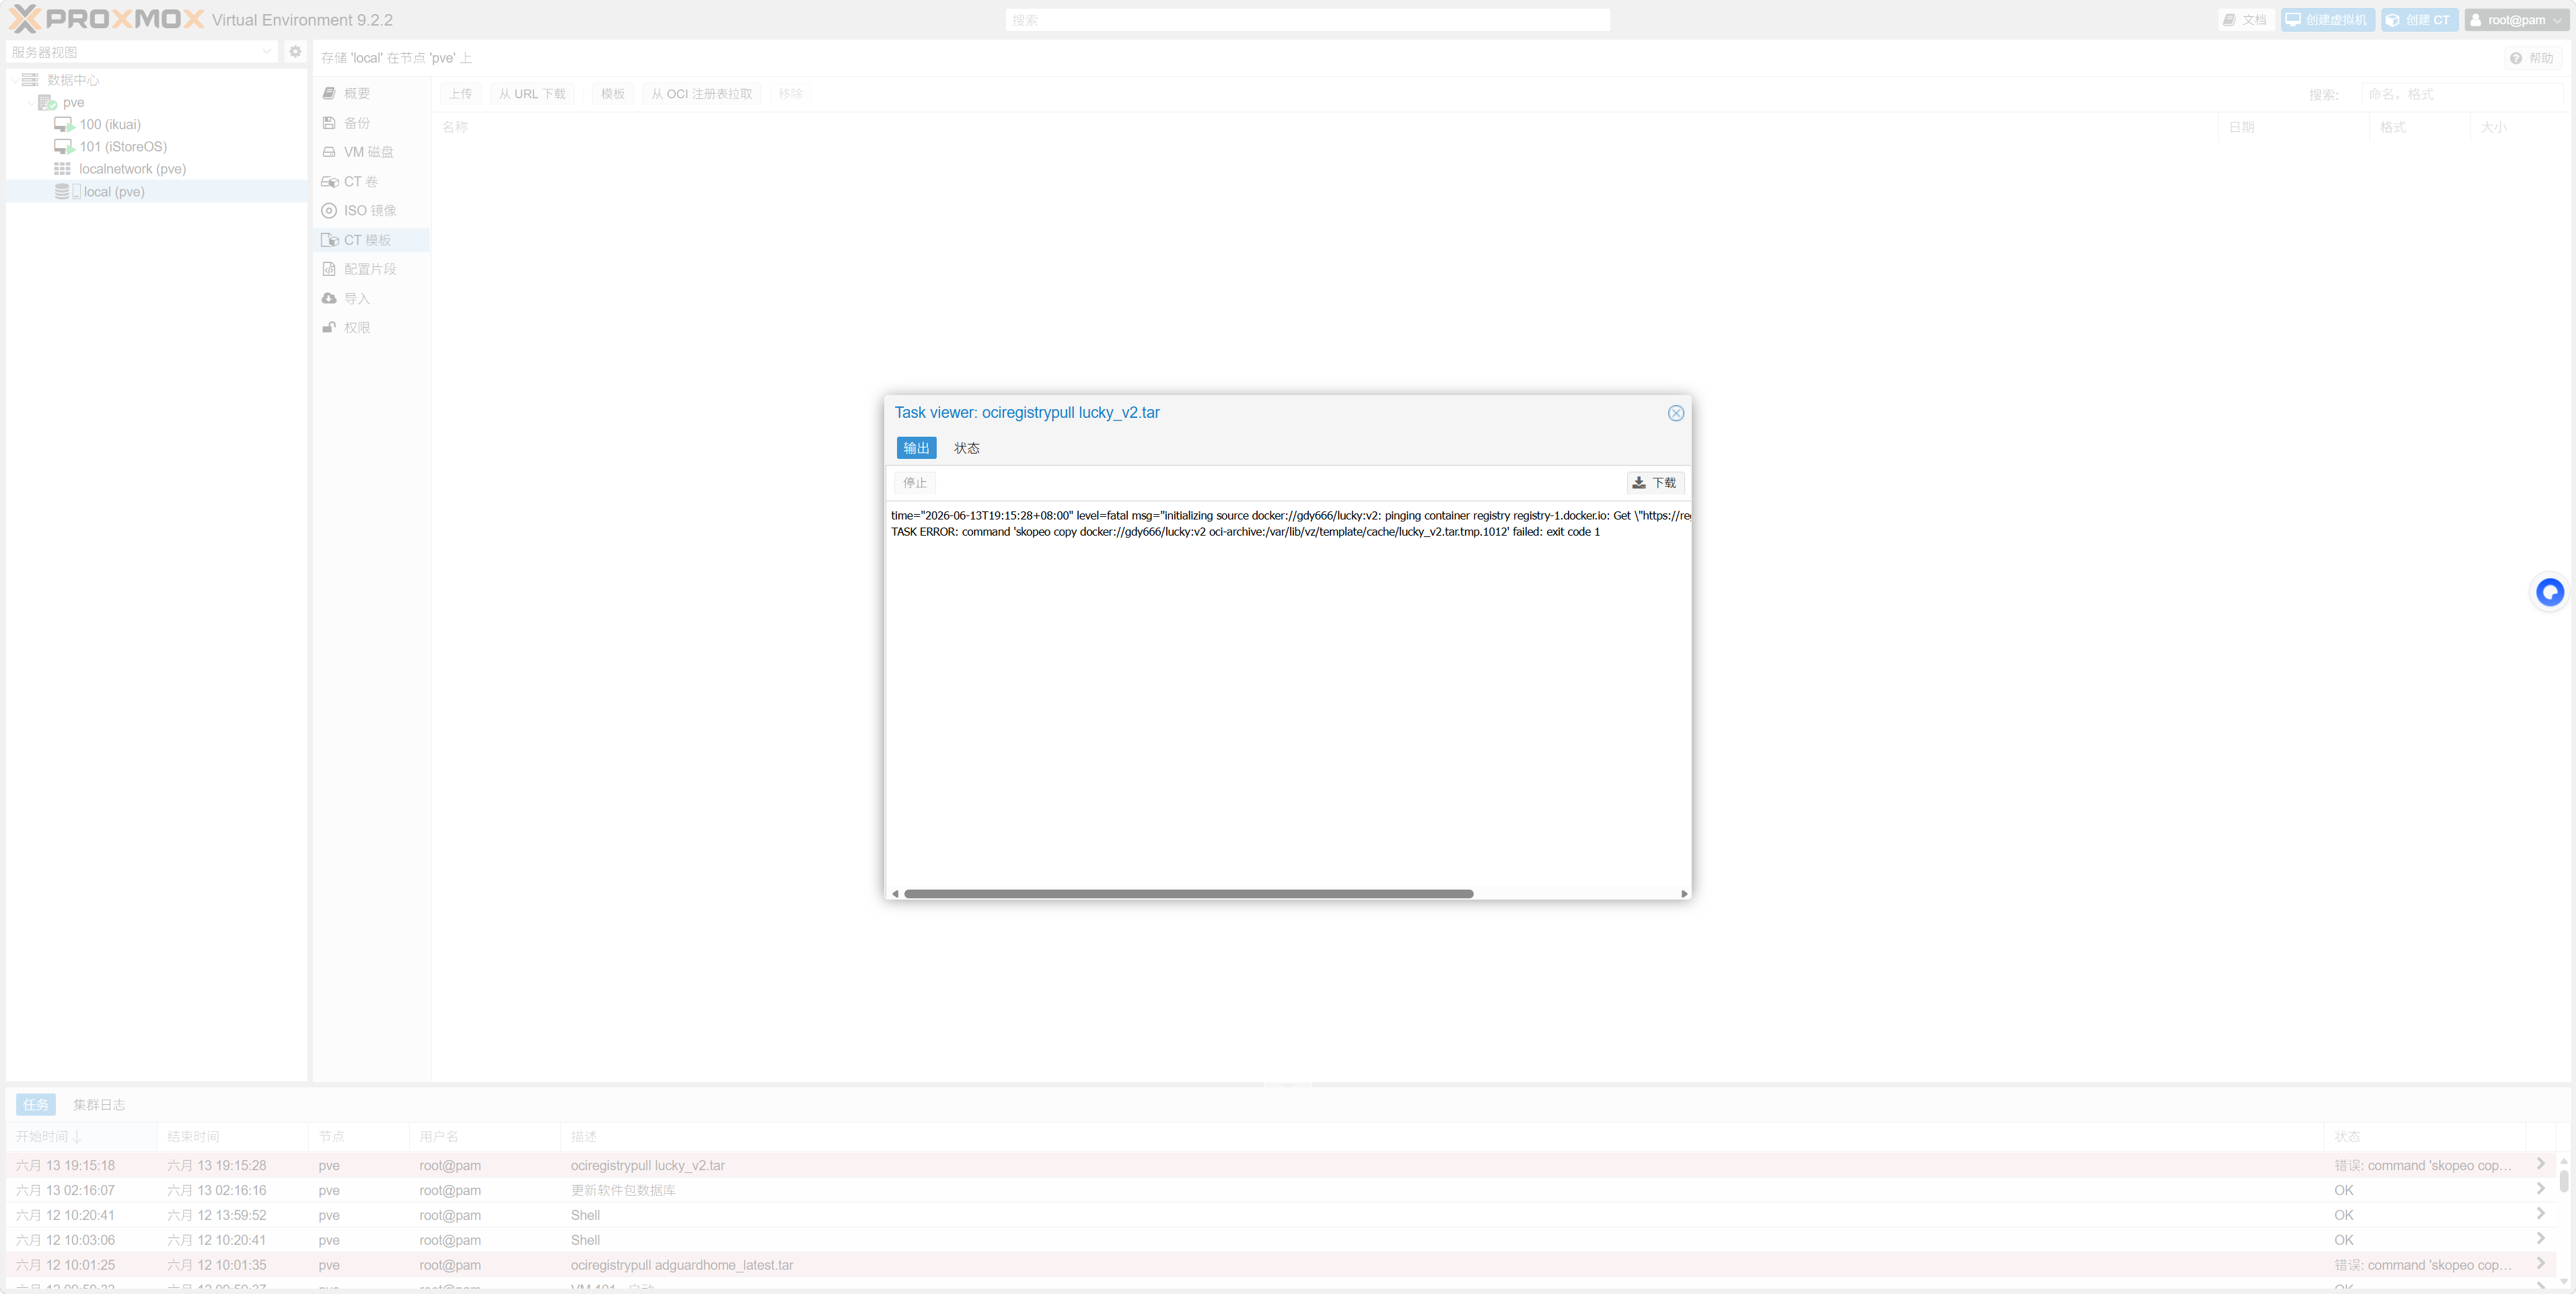This screenshot has height=1294, width=2576.
Task: Click the task output horizontal scrollbar
Action: pyautogui.click(x=1188, y=893)
